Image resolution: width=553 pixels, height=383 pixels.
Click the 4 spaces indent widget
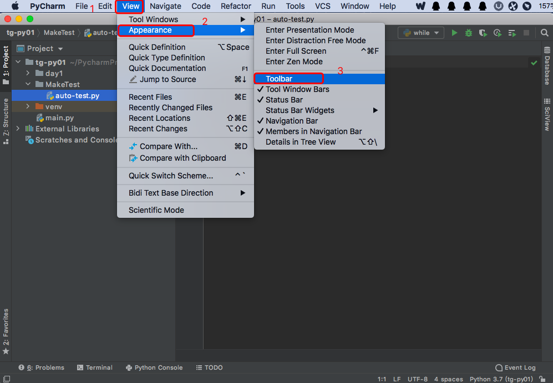point(449,379)
